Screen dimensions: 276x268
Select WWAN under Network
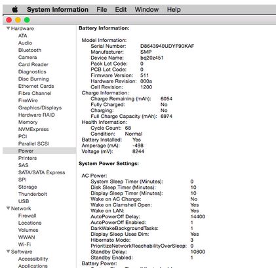click(27, 237)
